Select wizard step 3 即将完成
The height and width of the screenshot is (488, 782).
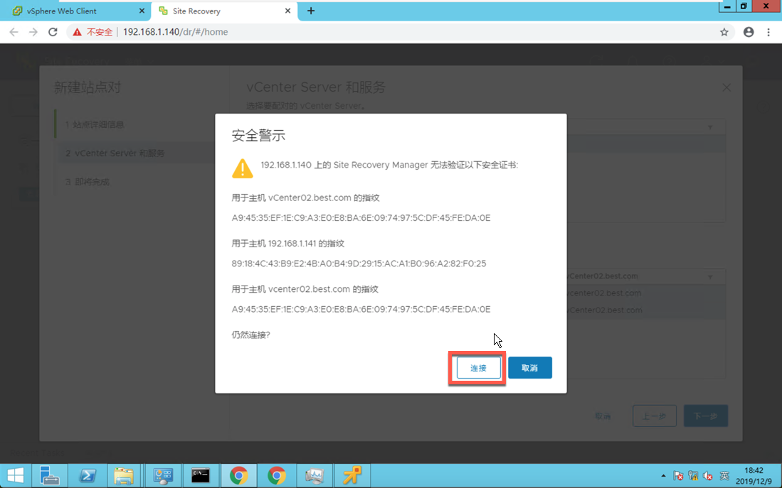point(88,183)
